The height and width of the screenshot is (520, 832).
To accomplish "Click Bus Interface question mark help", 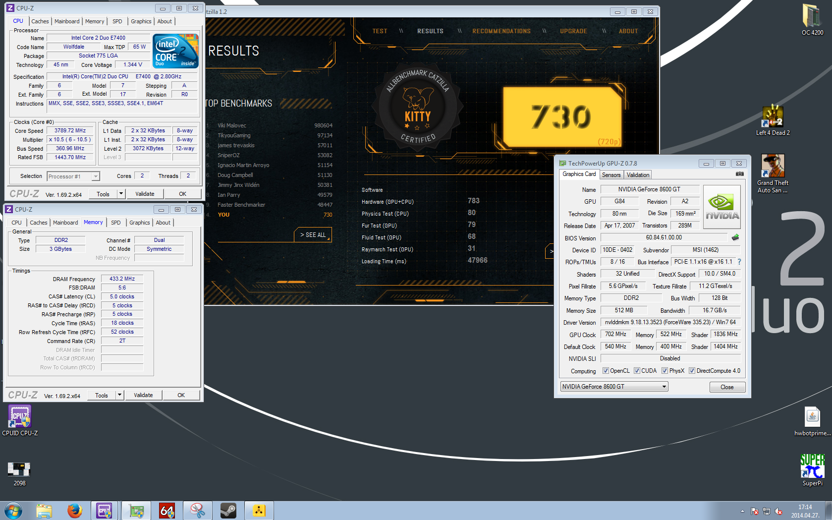I will (739, 262).
